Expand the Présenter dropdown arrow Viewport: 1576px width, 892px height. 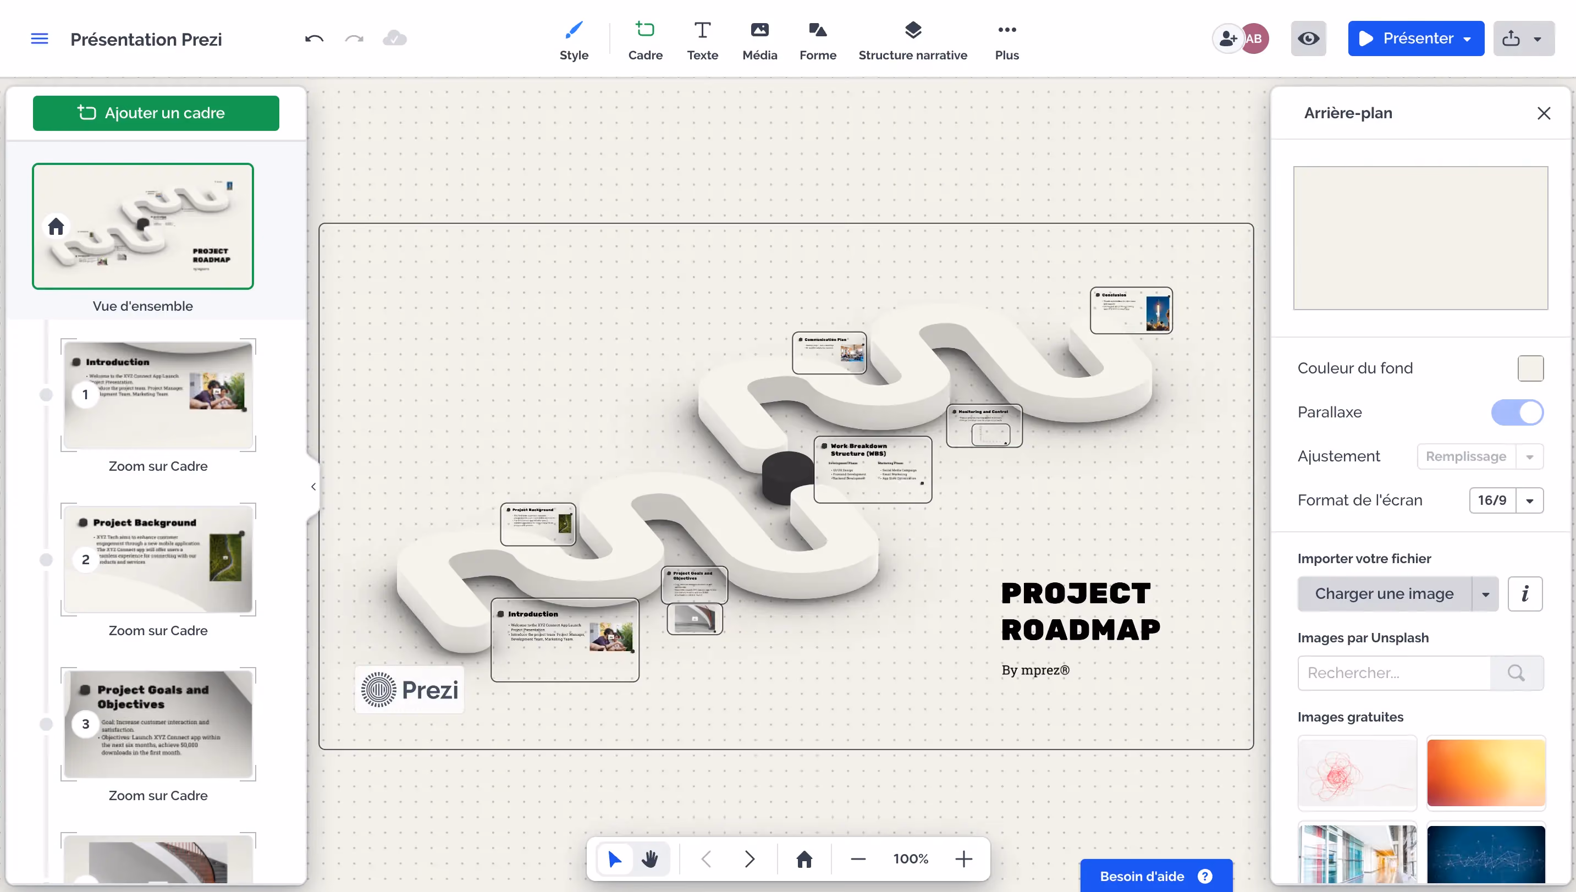coord(1468,38)
